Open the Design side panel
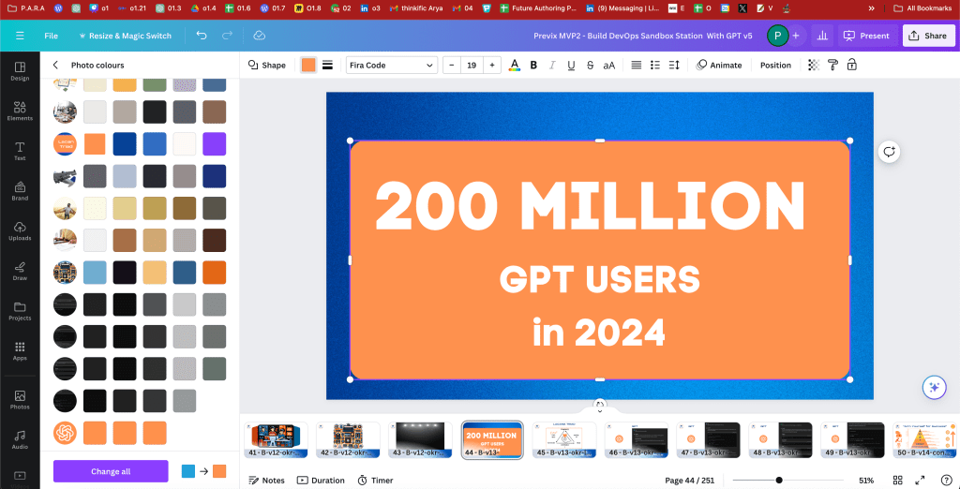 click(x=20, y=71)
